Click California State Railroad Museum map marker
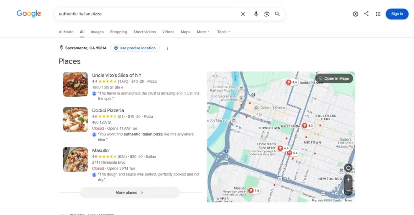The image size is (414, 215). 241,89
